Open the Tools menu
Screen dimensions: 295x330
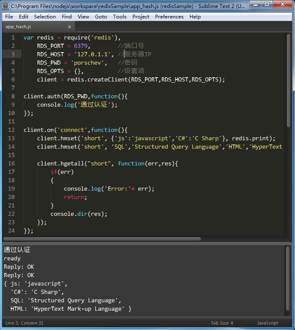point(119,17)
